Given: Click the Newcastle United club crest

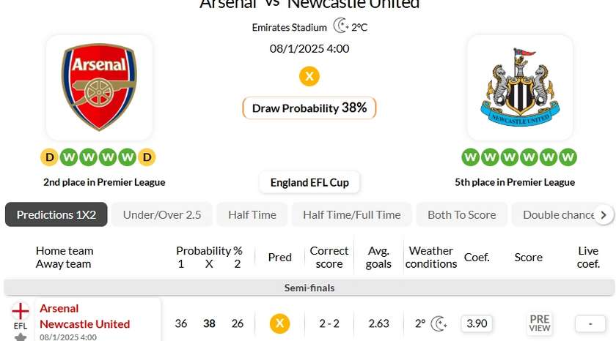Looking at the screenshot, I should click(x=519, y=86).
